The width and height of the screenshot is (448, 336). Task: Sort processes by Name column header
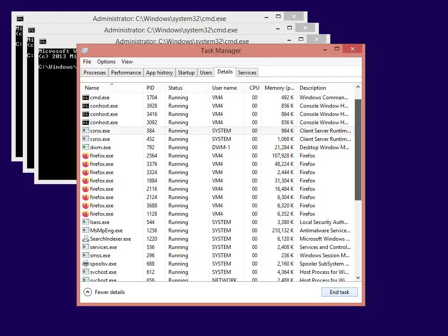[x=112, y=87]
